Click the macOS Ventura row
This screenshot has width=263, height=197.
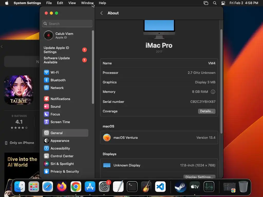[159, 137]
